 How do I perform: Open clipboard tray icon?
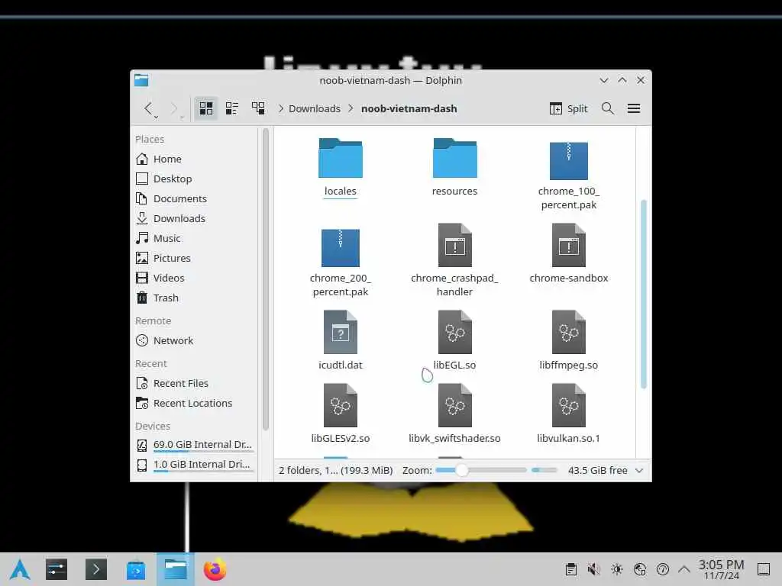click(x=571, y=569)
